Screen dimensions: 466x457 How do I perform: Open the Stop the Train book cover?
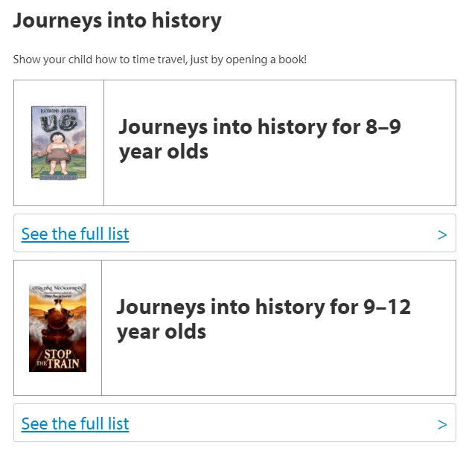point(57,327)
